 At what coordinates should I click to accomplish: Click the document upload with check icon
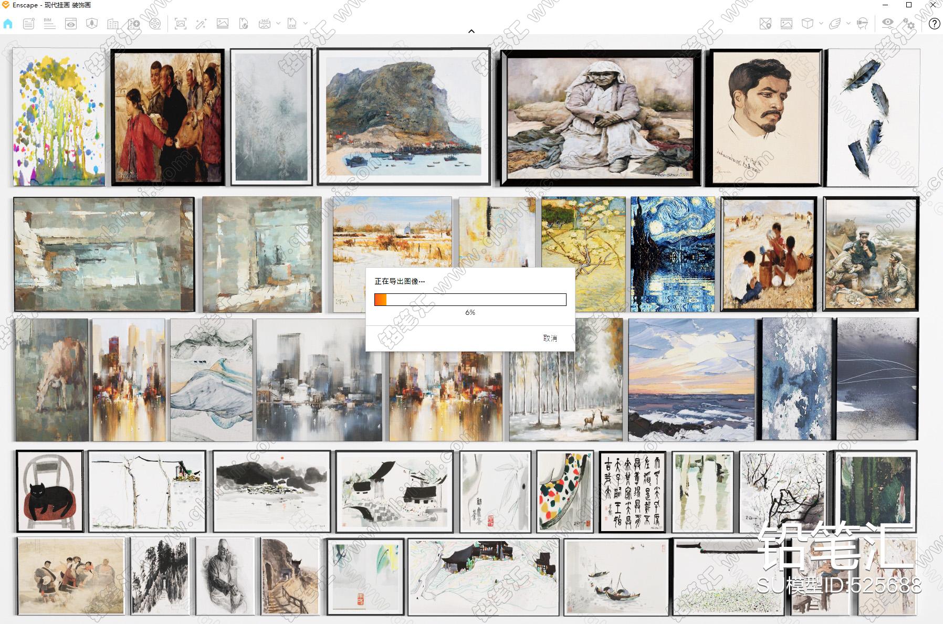[x=244, y=24]
